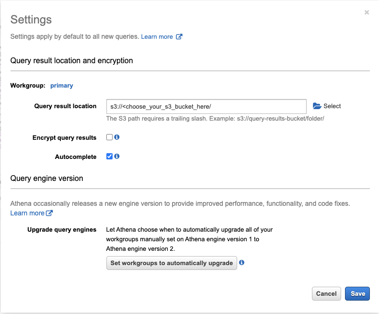Uncheck the Autocomplete checkbox
Screen dimensions: 379x314
pyautogui.click(x=109, y=157)
